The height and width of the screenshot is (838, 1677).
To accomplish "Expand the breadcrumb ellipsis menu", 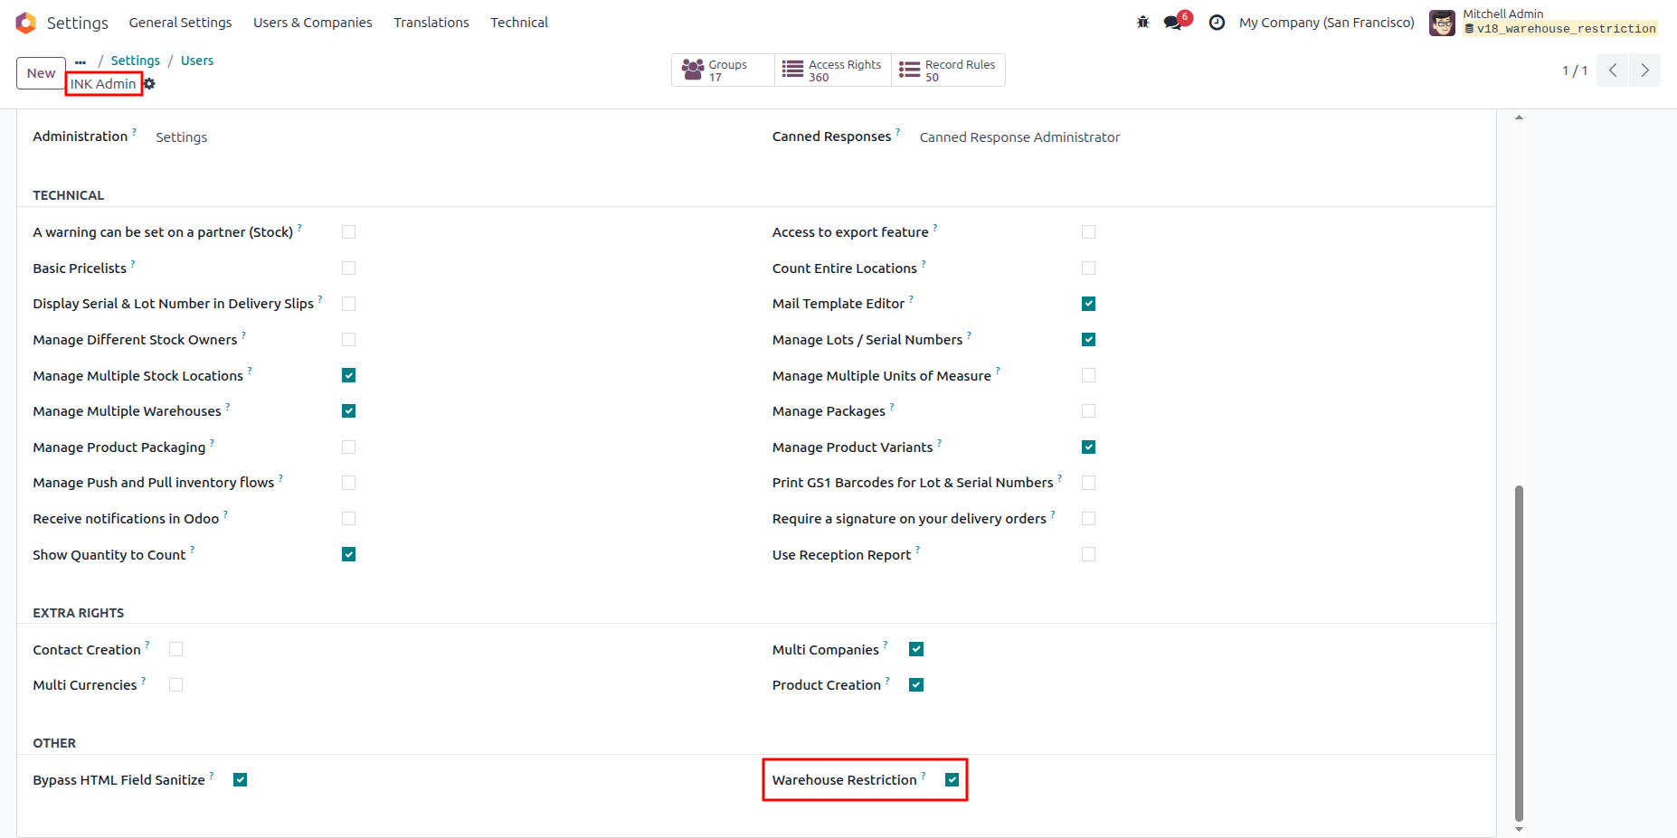I will coord(81,61).
